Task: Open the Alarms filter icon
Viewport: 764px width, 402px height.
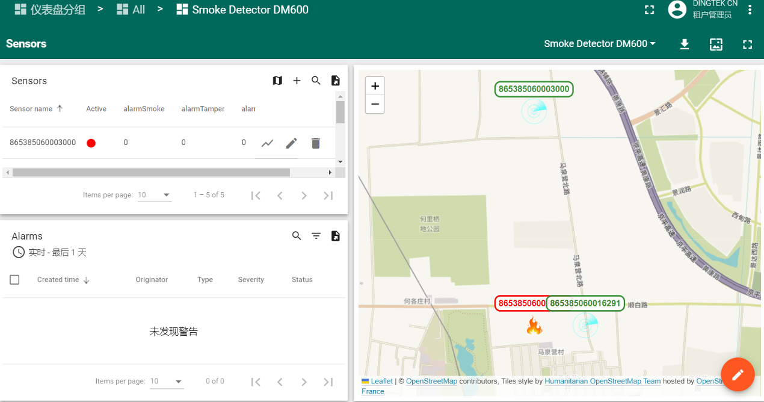Action: tap(316, 236)
